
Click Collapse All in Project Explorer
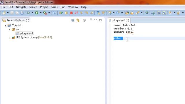coord(73,21)
